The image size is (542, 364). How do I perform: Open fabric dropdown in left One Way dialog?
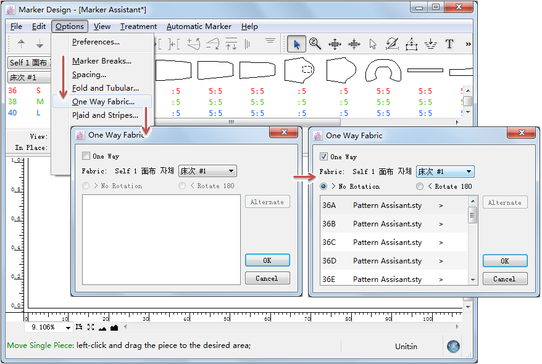click(207, 171)
